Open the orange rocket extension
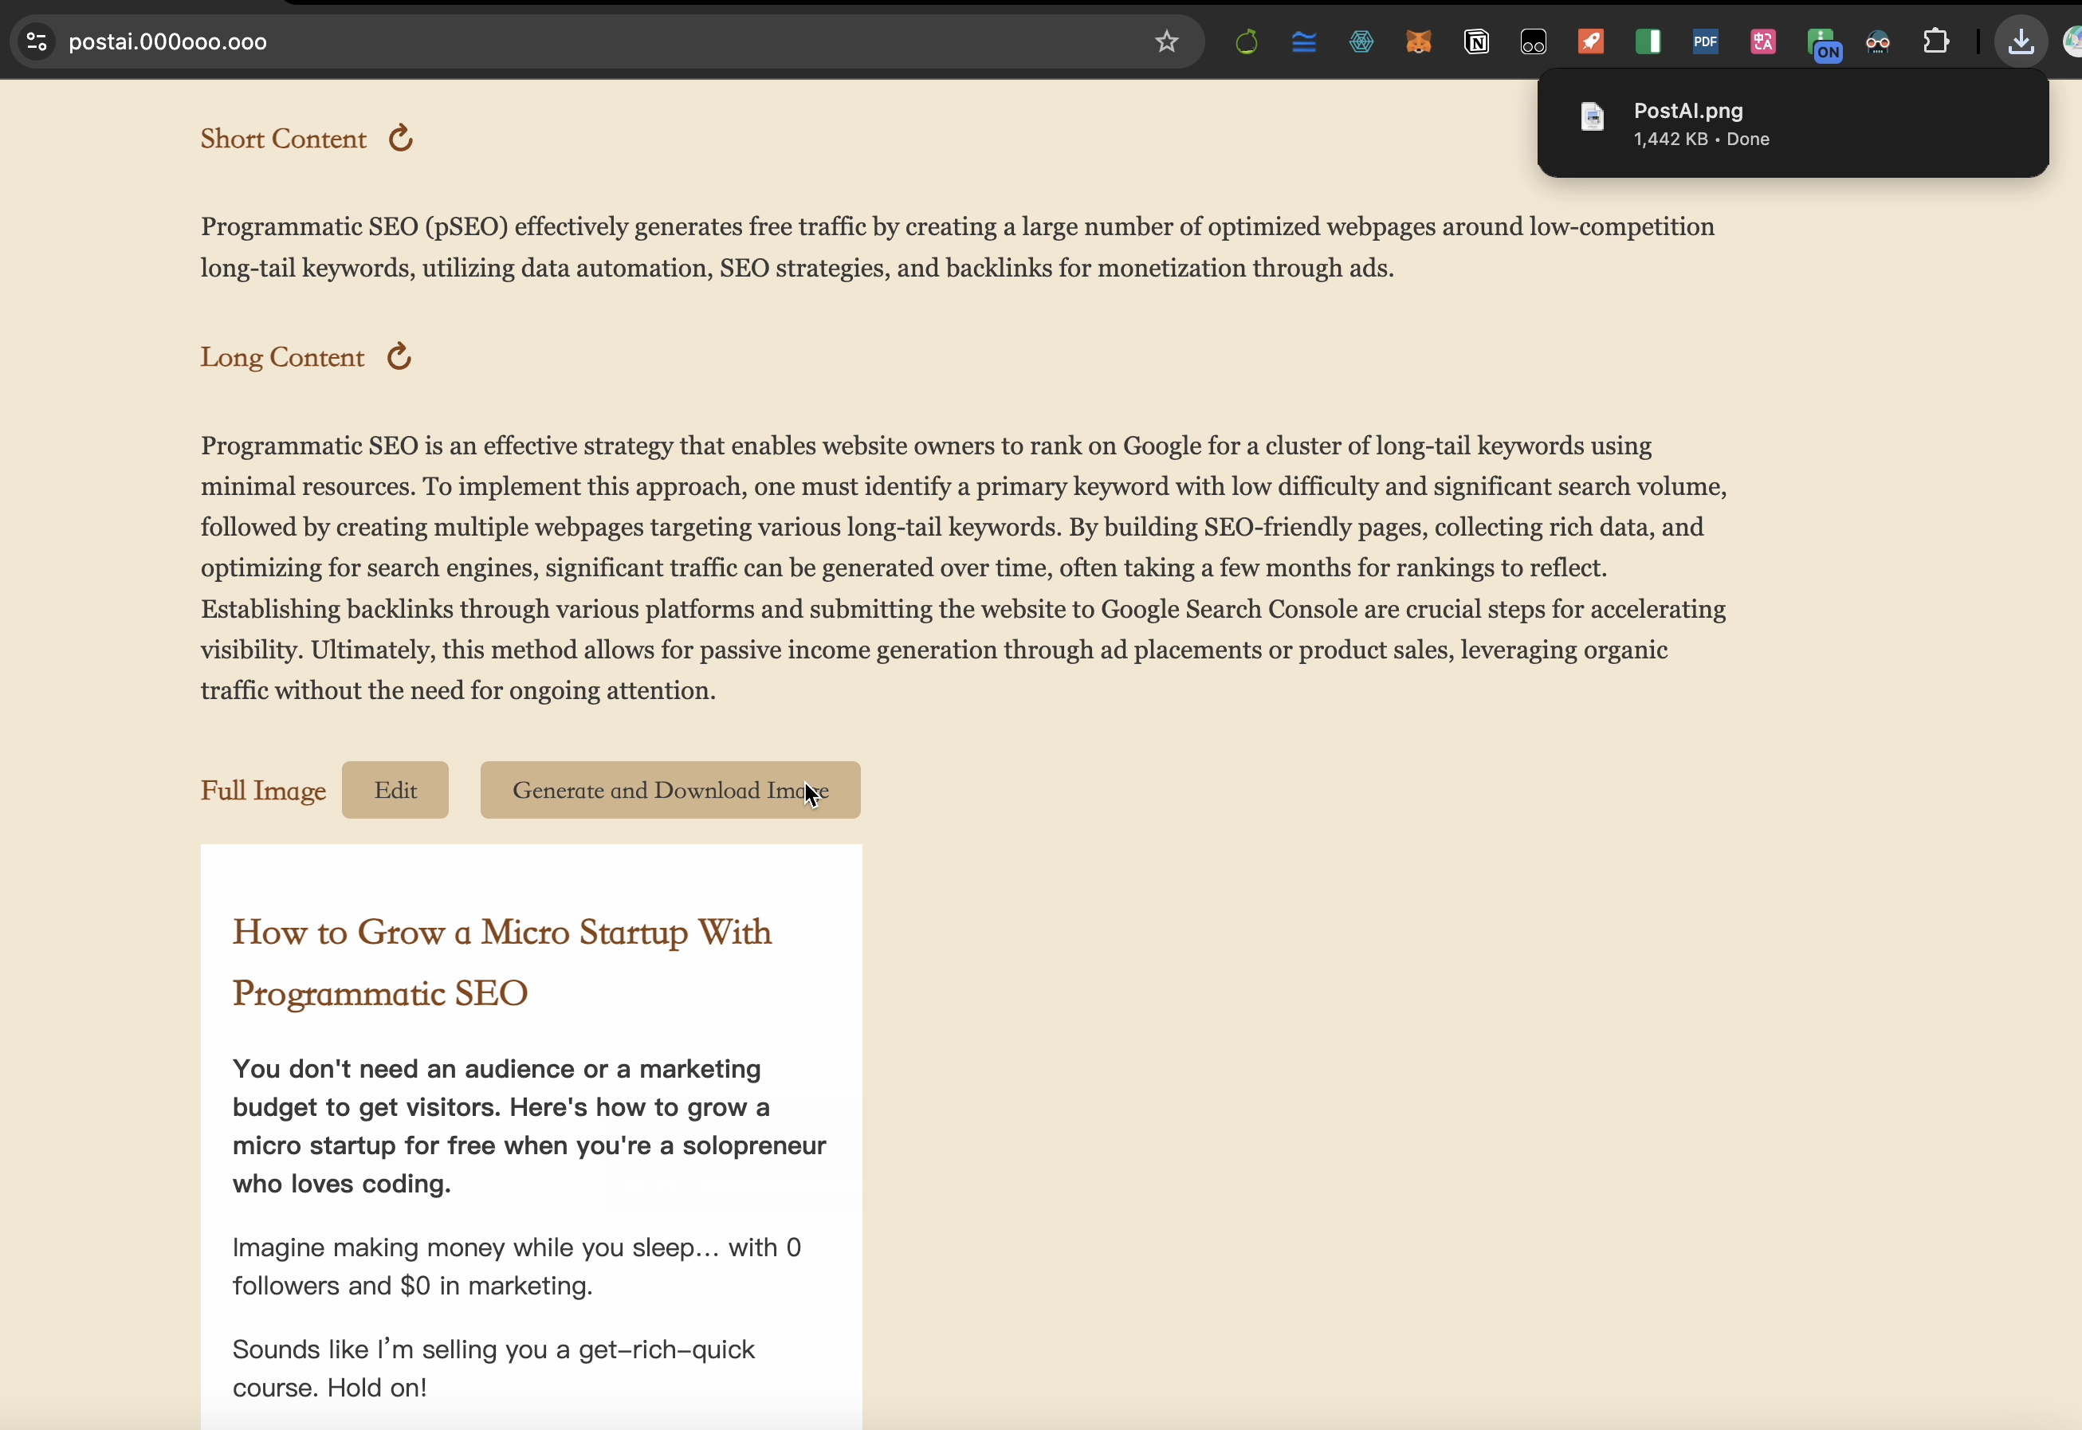The height and width of the screenshot is (1430, 2082). (x=1591, y=42)
